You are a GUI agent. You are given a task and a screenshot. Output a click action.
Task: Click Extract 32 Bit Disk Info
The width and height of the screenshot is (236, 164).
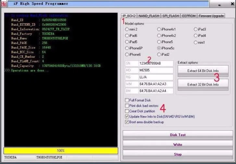[x=203, y=85]
